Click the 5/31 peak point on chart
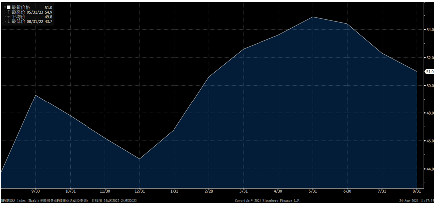 click(x=313, y=17)
